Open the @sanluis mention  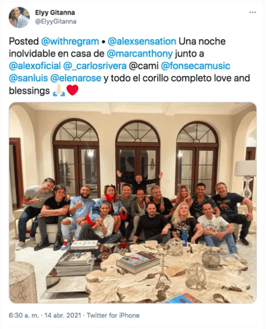click(x=28, y=78)
